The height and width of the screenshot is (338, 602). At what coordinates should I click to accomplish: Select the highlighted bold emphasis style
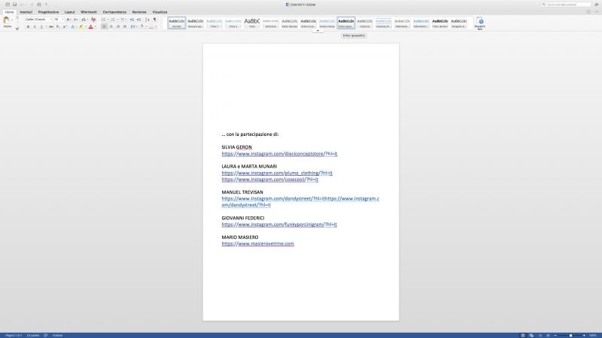point(346,23)
